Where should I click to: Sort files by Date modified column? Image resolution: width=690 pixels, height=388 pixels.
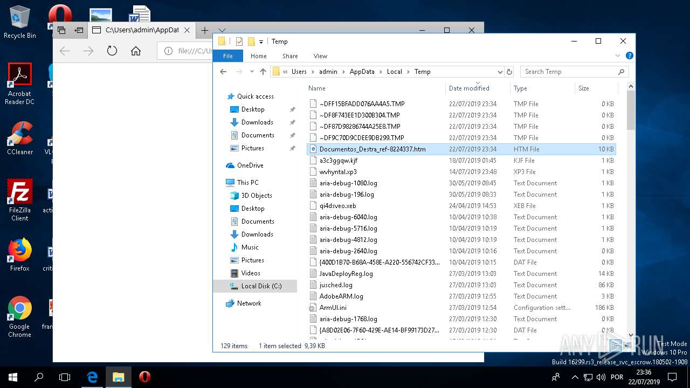pyautogui.click(x=477, y=88)
